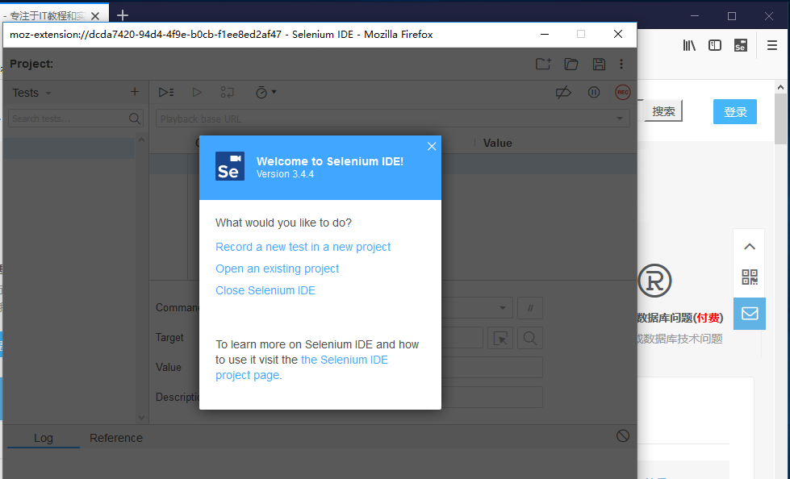Clear log using the circle-slash icon
This screenshot has width=790, height=479.
coord(623,436)
